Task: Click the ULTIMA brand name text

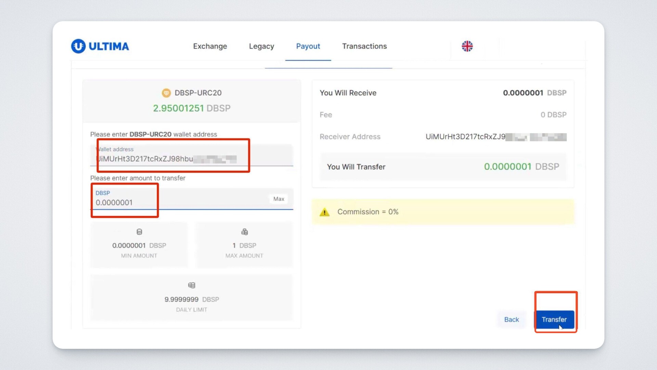Action: pyautogui.click(x=109, y=46)
